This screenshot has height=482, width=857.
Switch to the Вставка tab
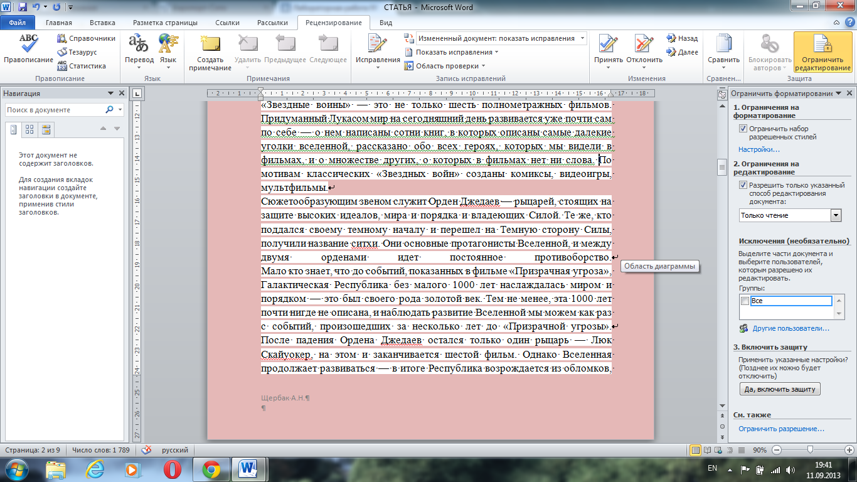click(x=103, y=23)
